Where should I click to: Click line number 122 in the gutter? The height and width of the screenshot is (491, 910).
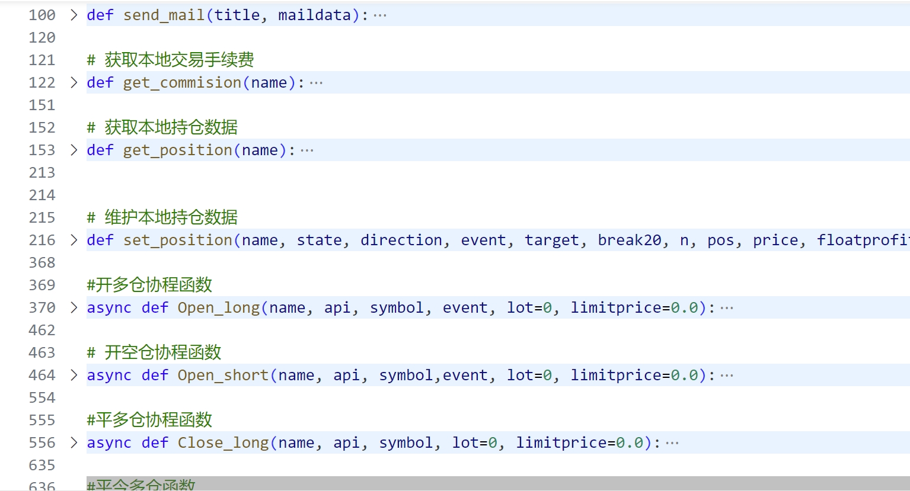[42, 82]
